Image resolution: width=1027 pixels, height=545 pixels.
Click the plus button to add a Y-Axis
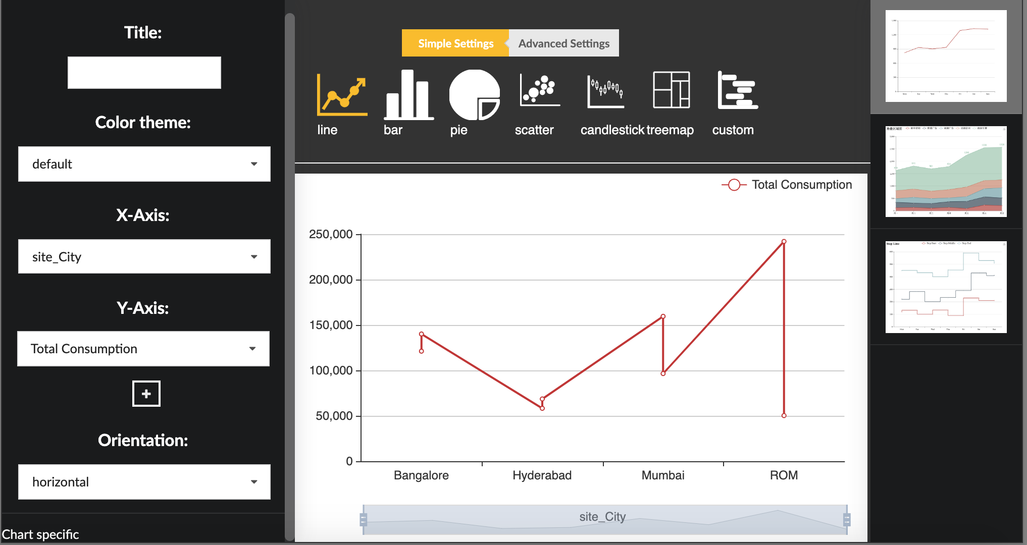pyautogui.click(x=145, y=394)
